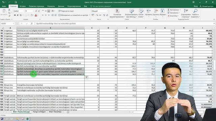Open the Name Box B109 dropdown
Viewport: 216px width, 121px height.
pyautogui.click(x=13, y=24)
